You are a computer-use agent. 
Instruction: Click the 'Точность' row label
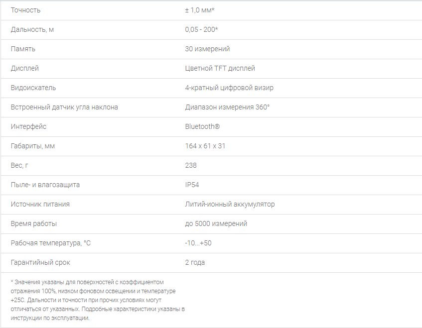(x=25, y=10)
